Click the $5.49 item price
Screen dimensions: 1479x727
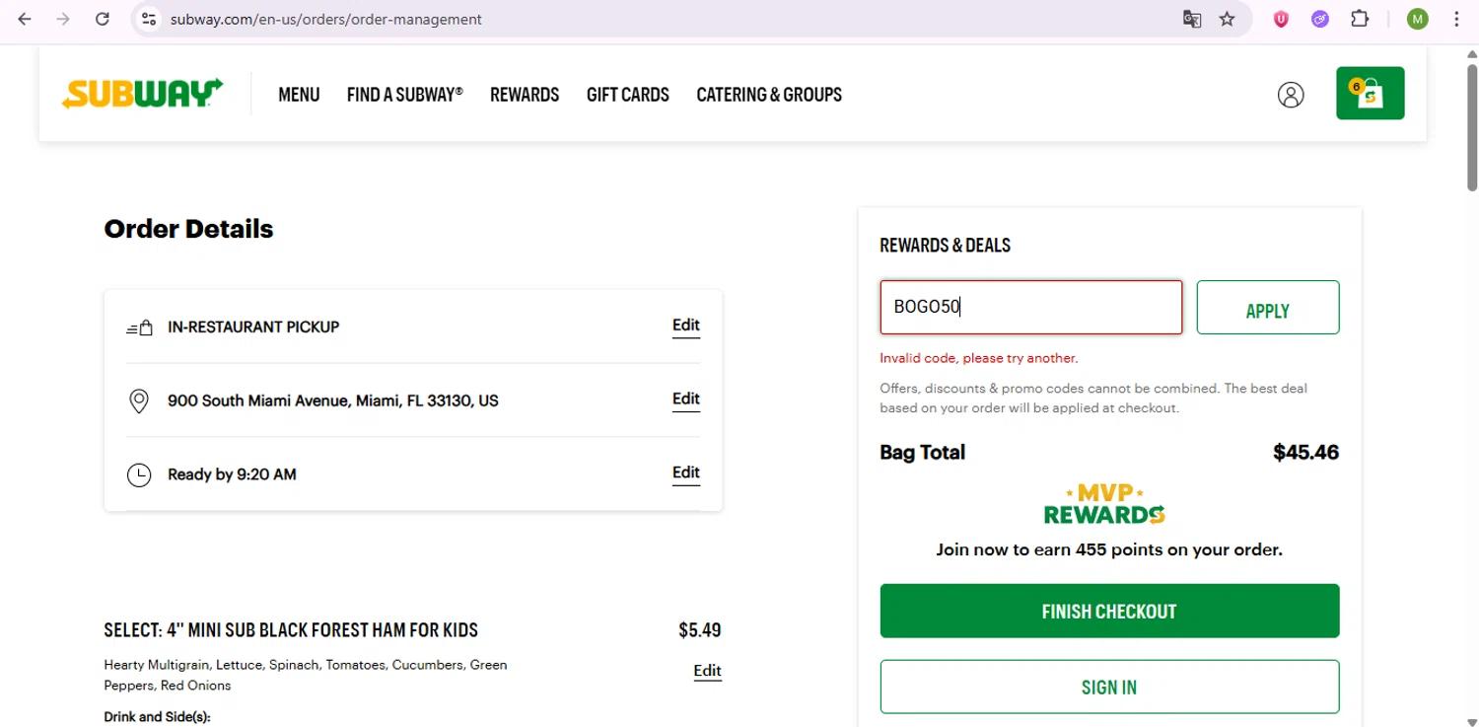coord(700,630)
